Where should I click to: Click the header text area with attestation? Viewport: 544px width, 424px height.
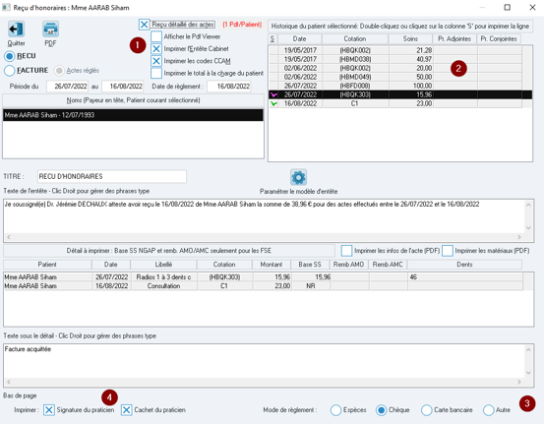coord(264,216)
